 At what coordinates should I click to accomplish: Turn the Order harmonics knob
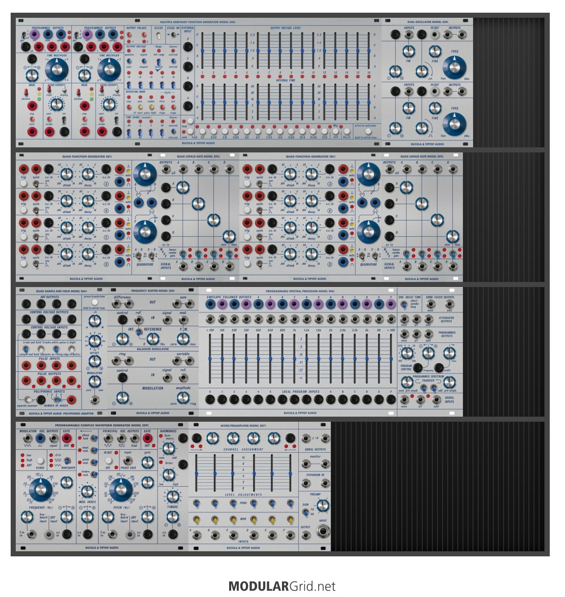(169, 475)
